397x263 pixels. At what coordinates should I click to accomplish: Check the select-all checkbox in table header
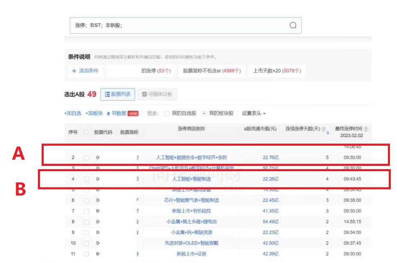[x=86, y=131]
